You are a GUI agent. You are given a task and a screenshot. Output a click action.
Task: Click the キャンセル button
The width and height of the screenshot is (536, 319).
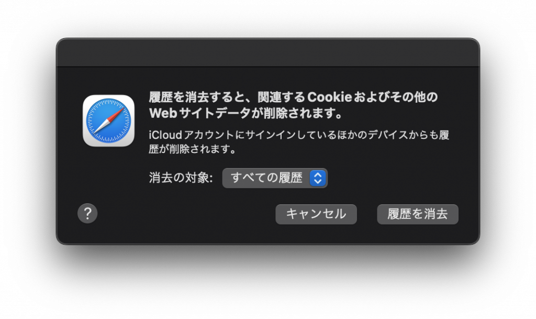pyautogui.click(x=316, y=214)
